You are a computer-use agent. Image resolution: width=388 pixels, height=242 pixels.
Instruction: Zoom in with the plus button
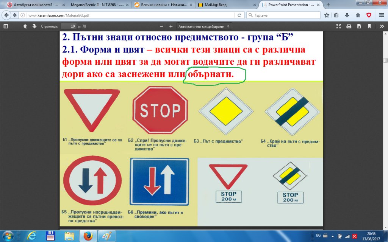pos(171,26)
